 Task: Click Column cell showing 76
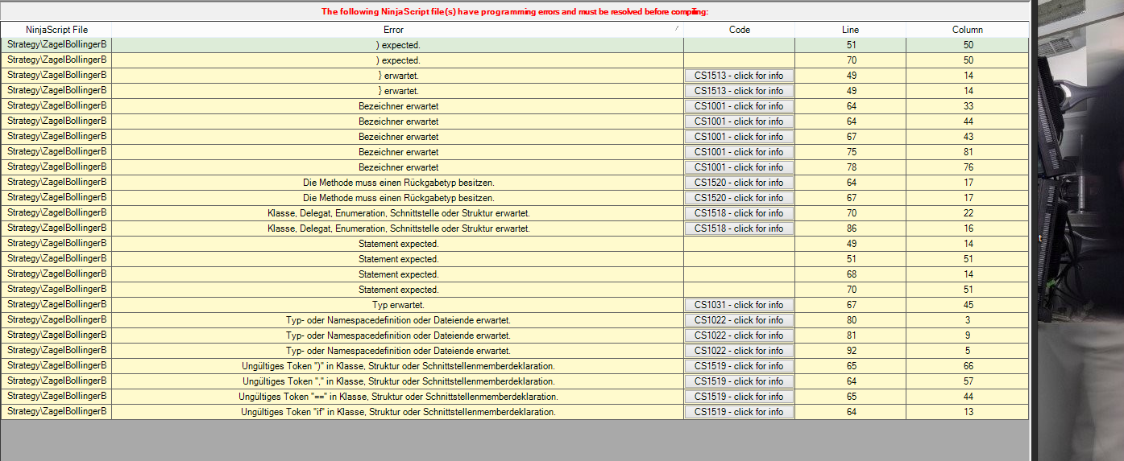[x=968, y=167]
